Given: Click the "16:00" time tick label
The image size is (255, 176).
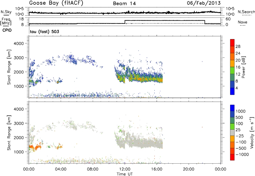Looking at the screenshot, I should [157, 169].
